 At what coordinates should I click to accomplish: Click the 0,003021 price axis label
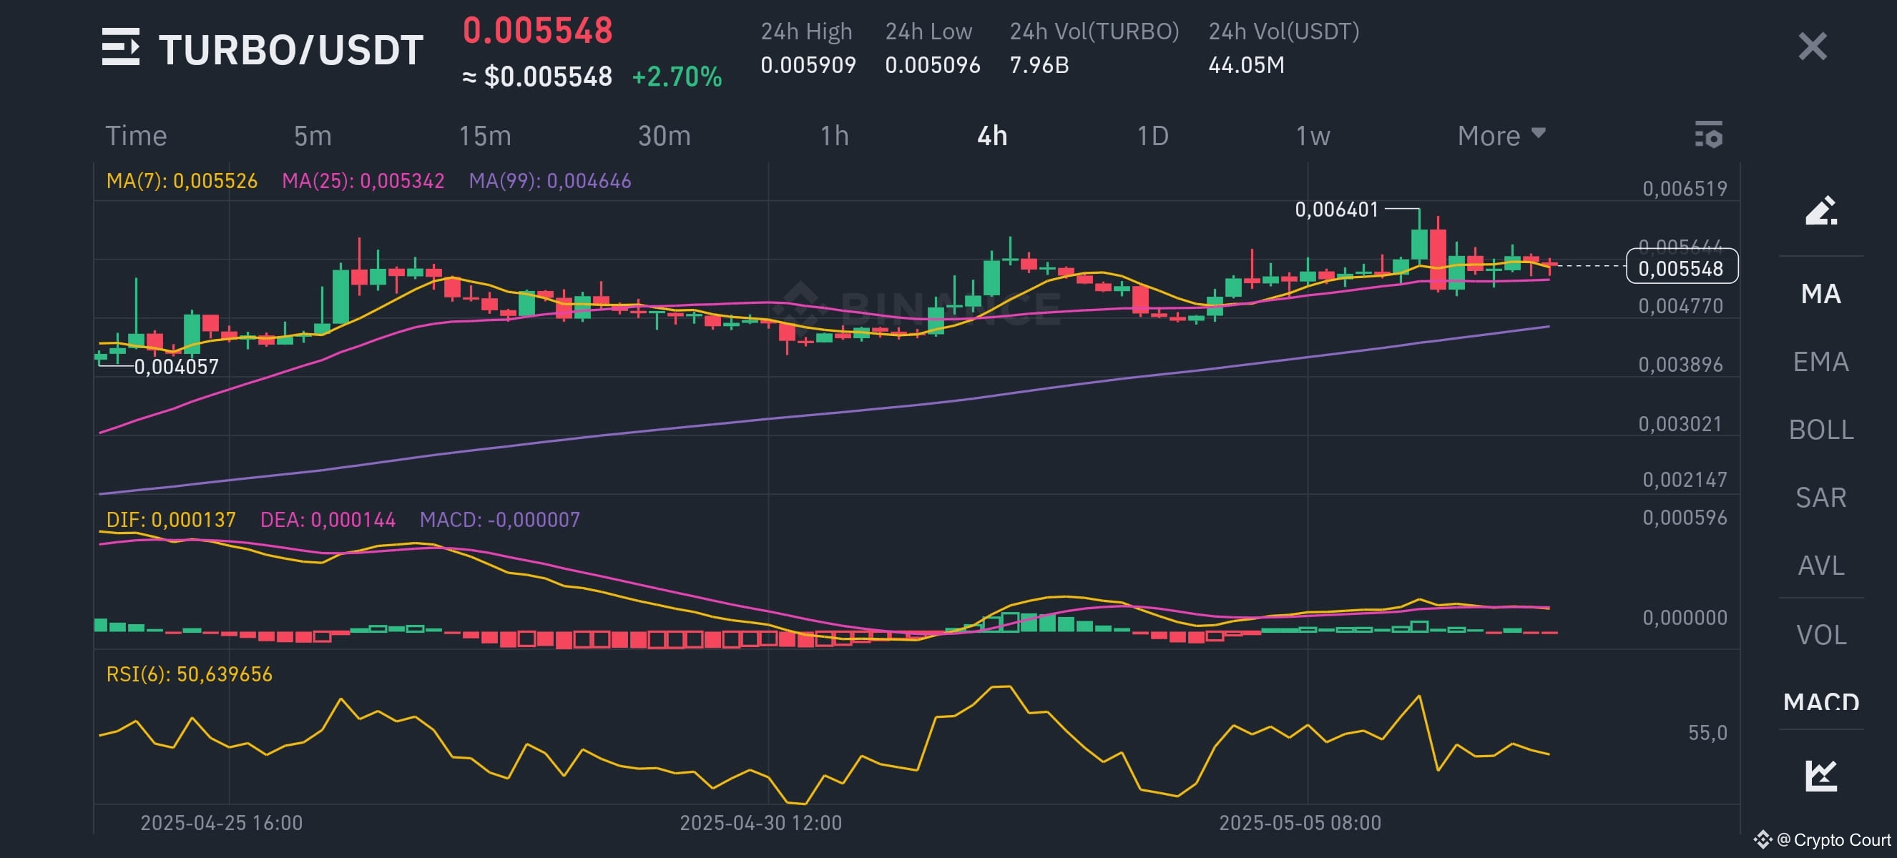point(1680,425)
